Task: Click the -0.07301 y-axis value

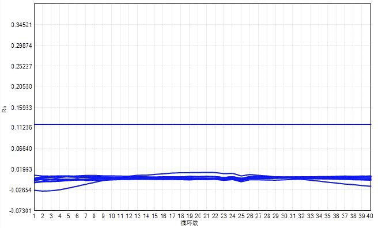Action: click(21, 211)
